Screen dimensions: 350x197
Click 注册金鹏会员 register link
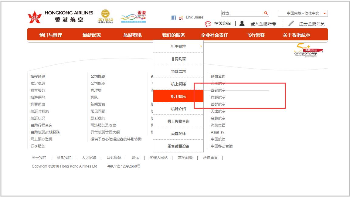click(x=312, y=24)
